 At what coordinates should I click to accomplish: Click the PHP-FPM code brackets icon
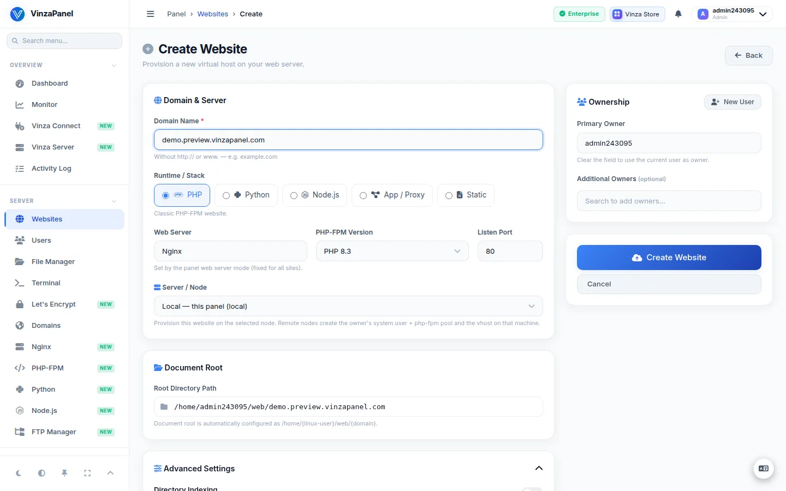point(20,368)
